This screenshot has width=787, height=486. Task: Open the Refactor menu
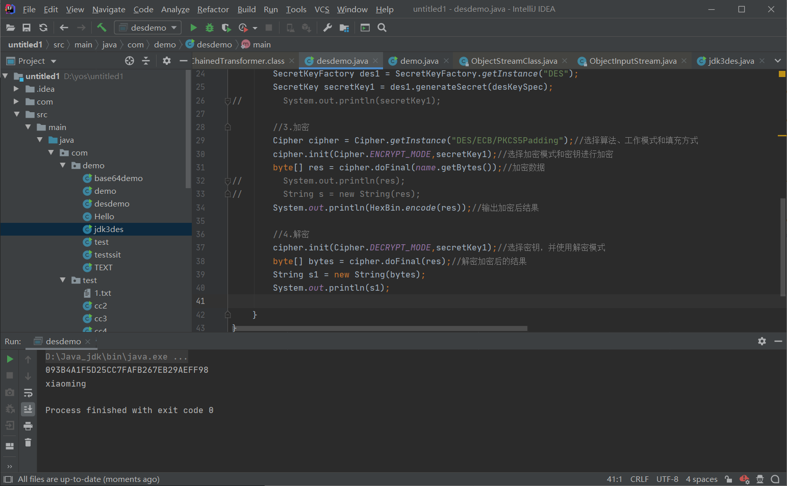coord(213,9)
